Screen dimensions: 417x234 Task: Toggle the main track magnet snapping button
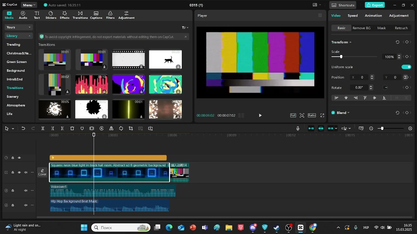point(311,128)
